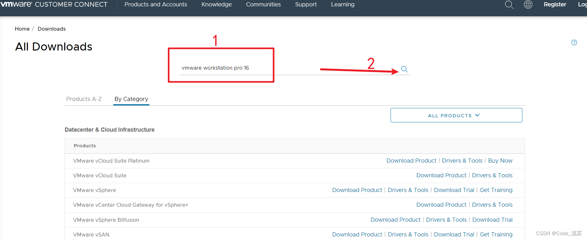The image size is (587, 239).
Task: Click Drivers & Tools for VMware vSAN
Action: [x=408, y=235]
